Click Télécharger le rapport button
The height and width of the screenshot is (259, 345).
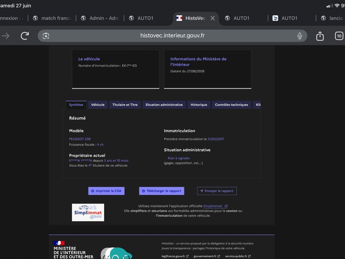[162, 191]
